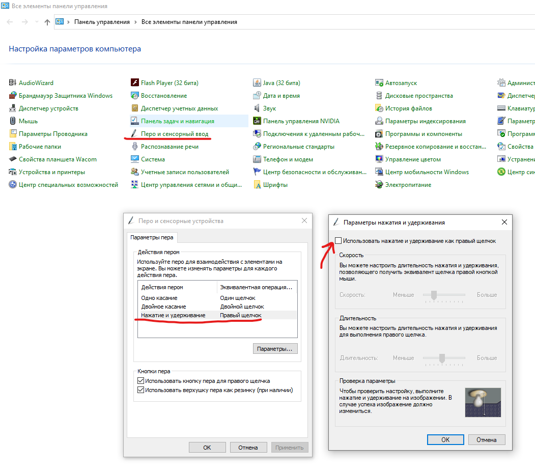
Task: Open the Автозапуск icon
Action: point(379,83)
